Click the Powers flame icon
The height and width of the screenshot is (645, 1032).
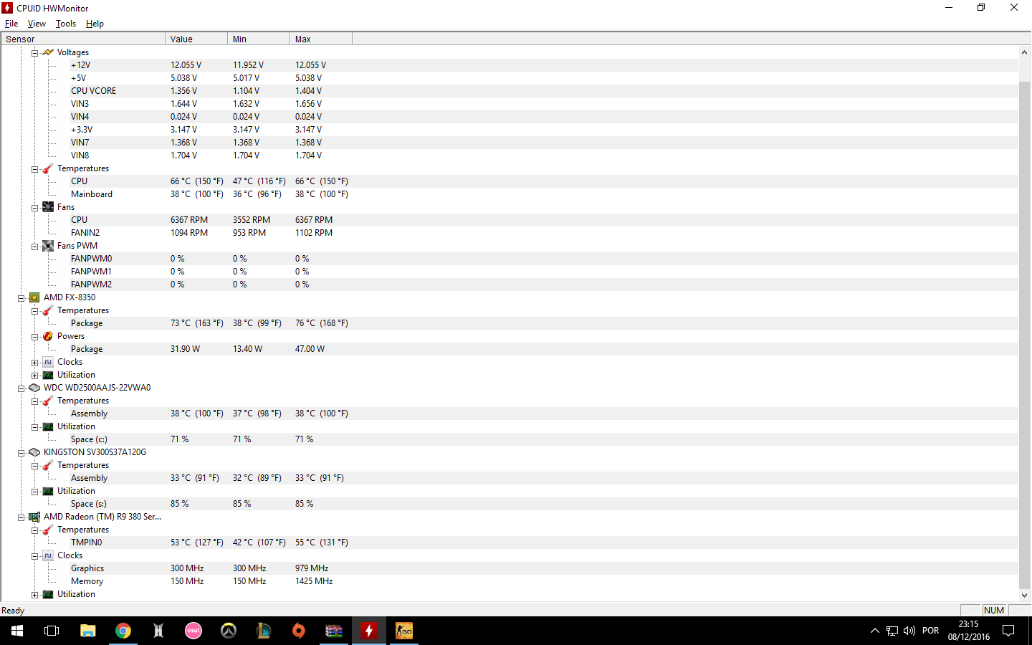point(48,336)
